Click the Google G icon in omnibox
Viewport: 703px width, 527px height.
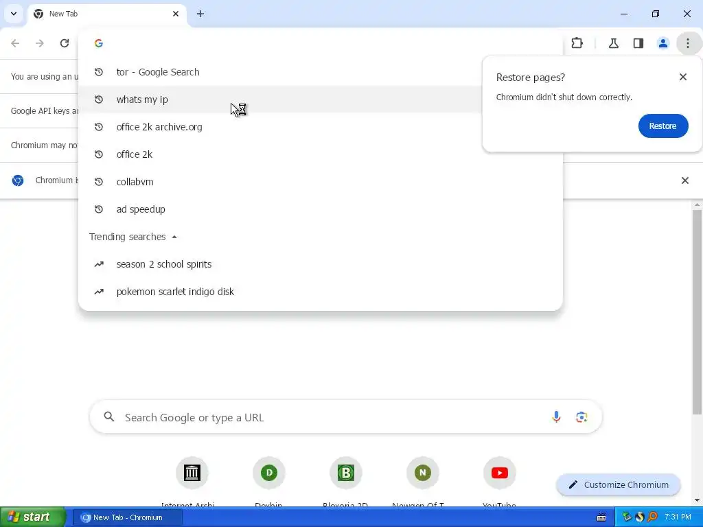click(x=99, y=43)
